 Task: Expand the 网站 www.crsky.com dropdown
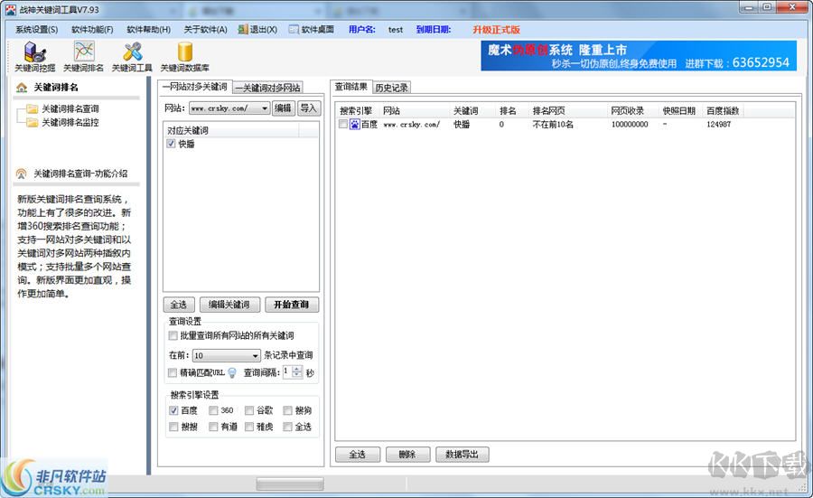click(264, 108)
